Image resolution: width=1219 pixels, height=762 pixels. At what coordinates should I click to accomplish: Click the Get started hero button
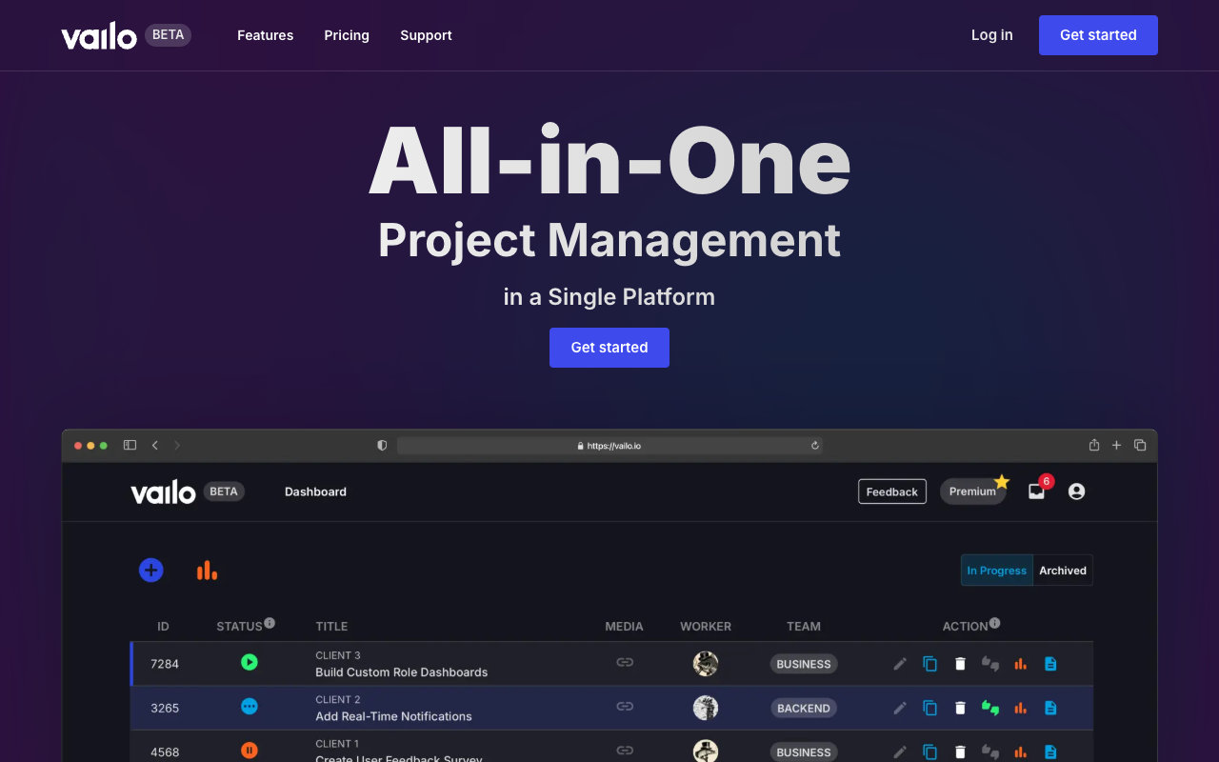pos(609,347)
